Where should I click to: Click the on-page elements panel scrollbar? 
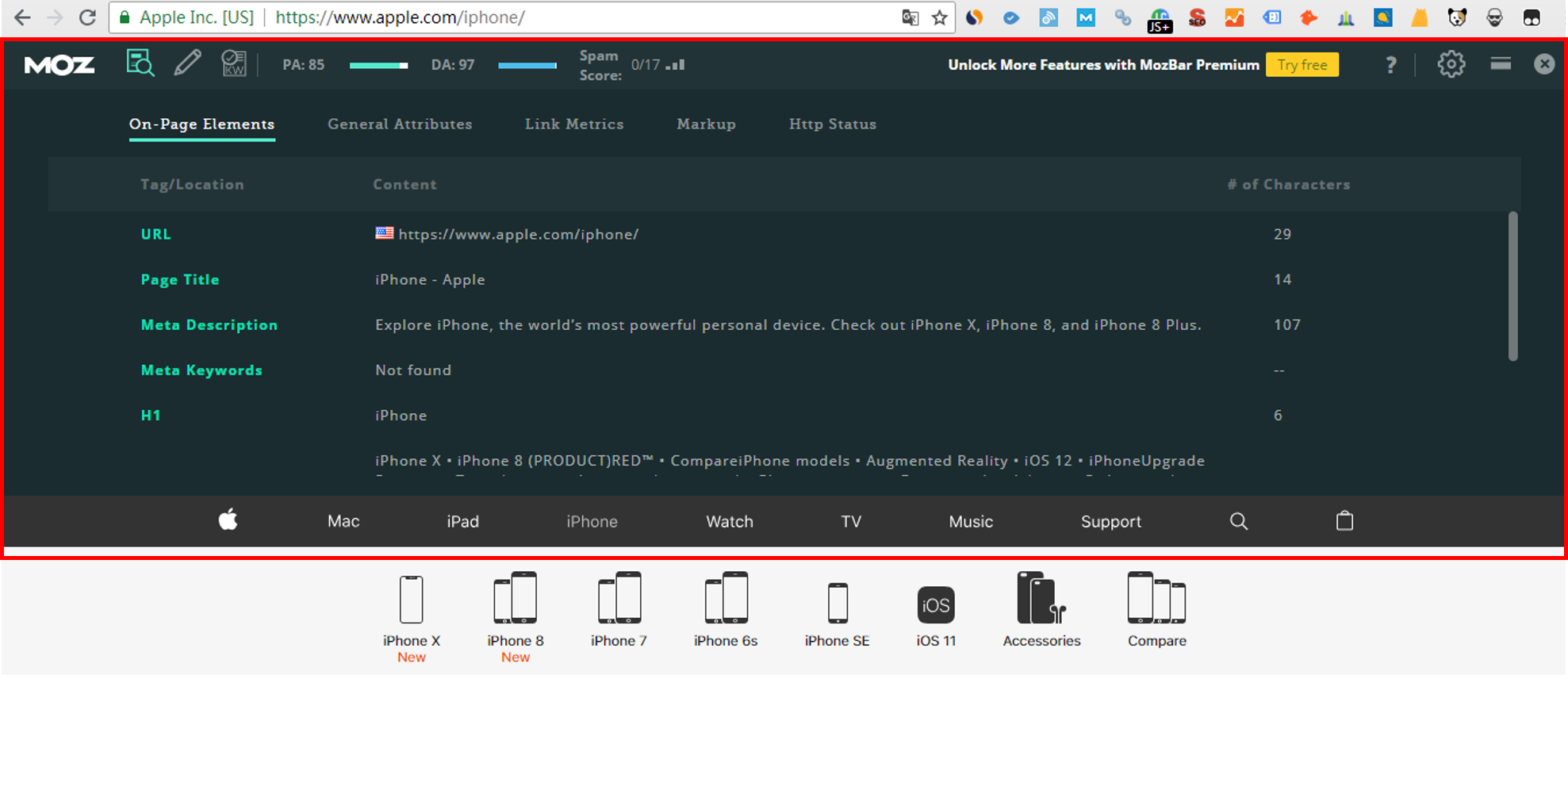pos(1512,286)
